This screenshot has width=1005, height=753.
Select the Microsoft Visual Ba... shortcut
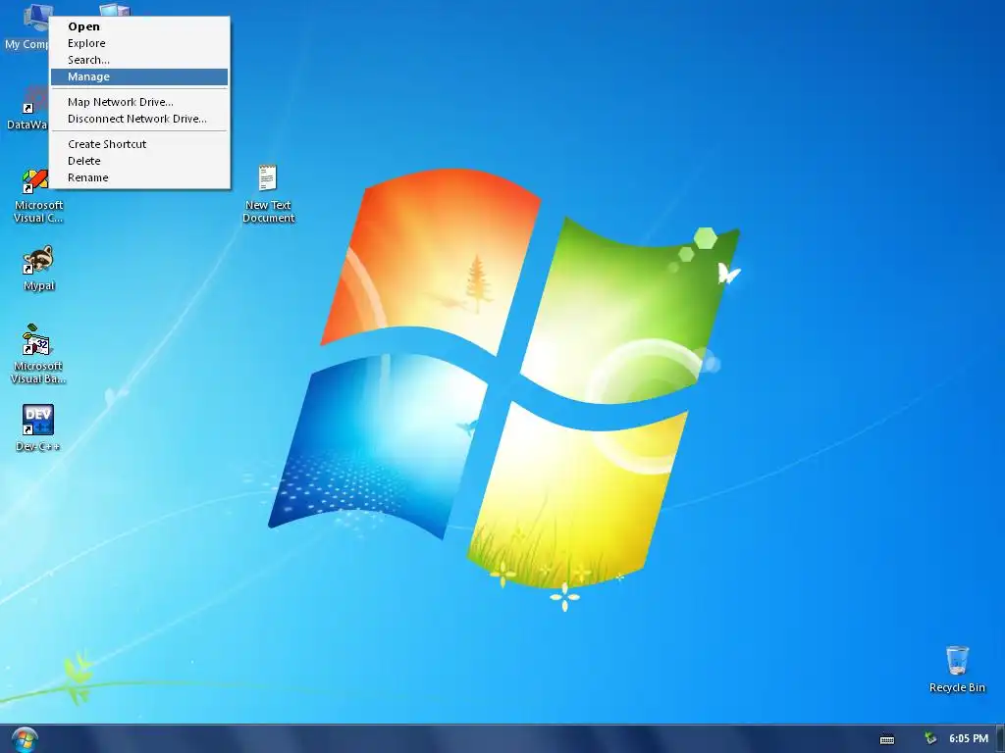[36, 340]
